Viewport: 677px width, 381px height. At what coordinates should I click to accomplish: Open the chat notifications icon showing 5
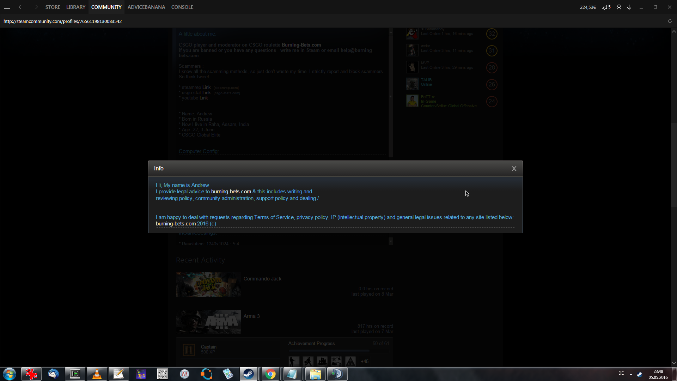(606, 7)
